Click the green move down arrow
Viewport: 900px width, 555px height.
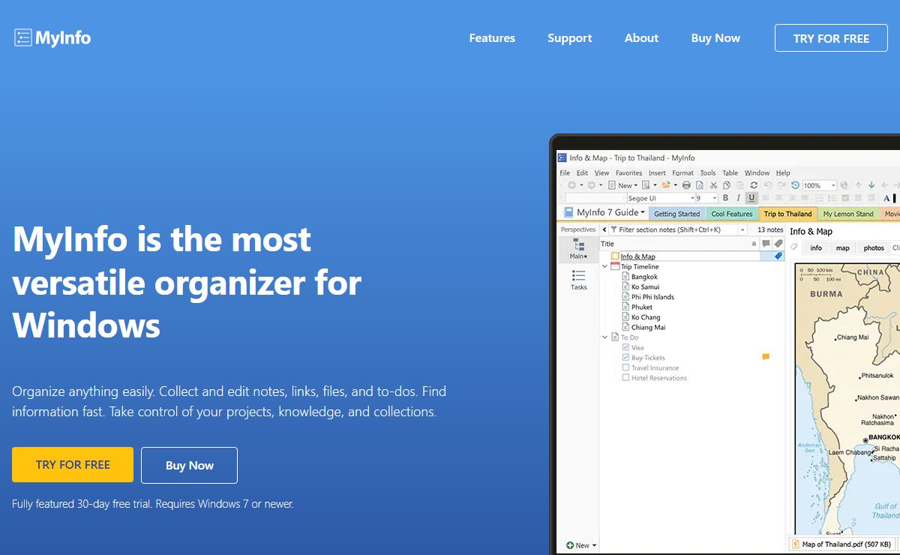pyautogui.click(x=871, y=185)
